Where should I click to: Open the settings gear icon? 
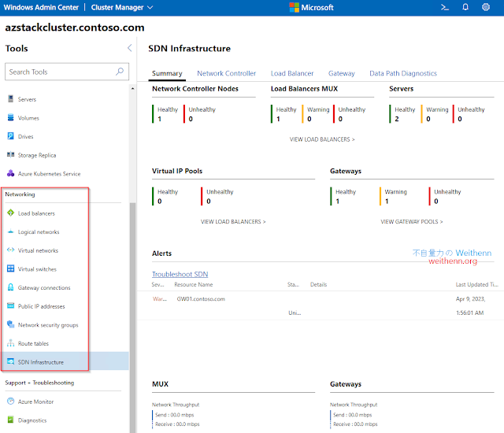(x=486, y=7)
